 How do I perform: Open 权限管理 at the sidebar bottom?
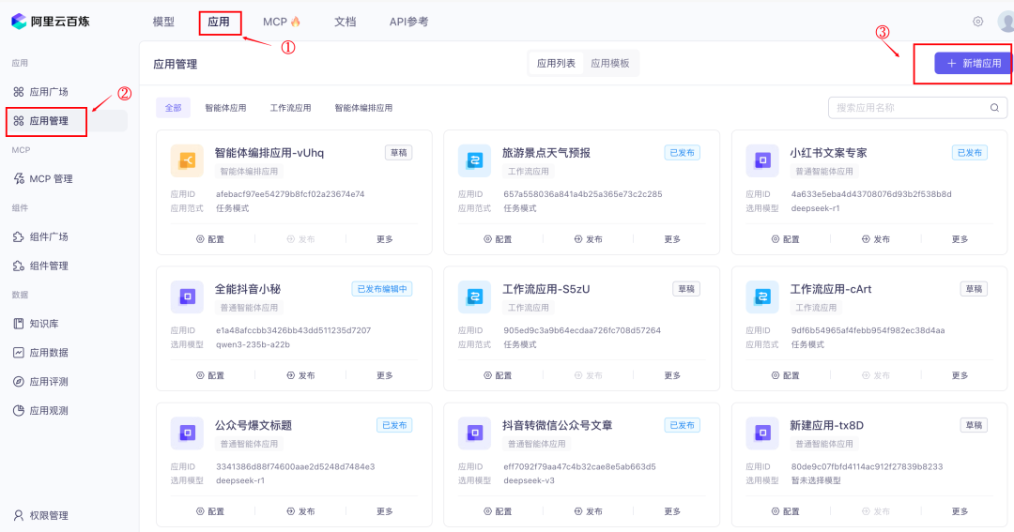pyautogui.click(x=40, y=515)
